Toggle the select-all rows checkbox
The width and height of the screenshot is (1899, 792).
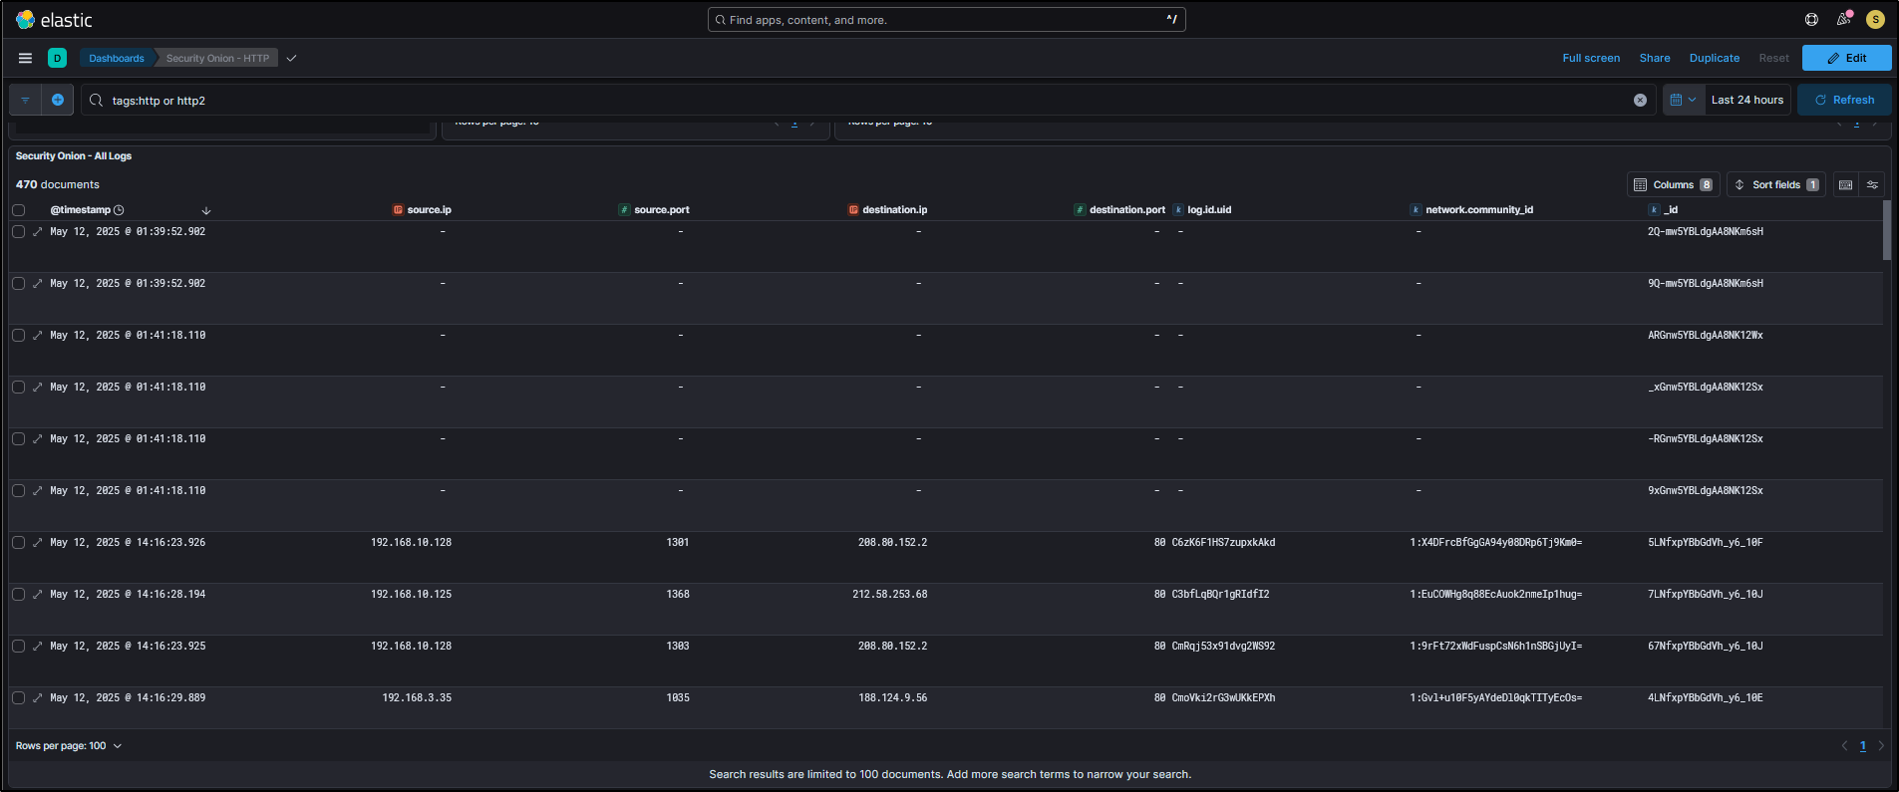point(19,210)
